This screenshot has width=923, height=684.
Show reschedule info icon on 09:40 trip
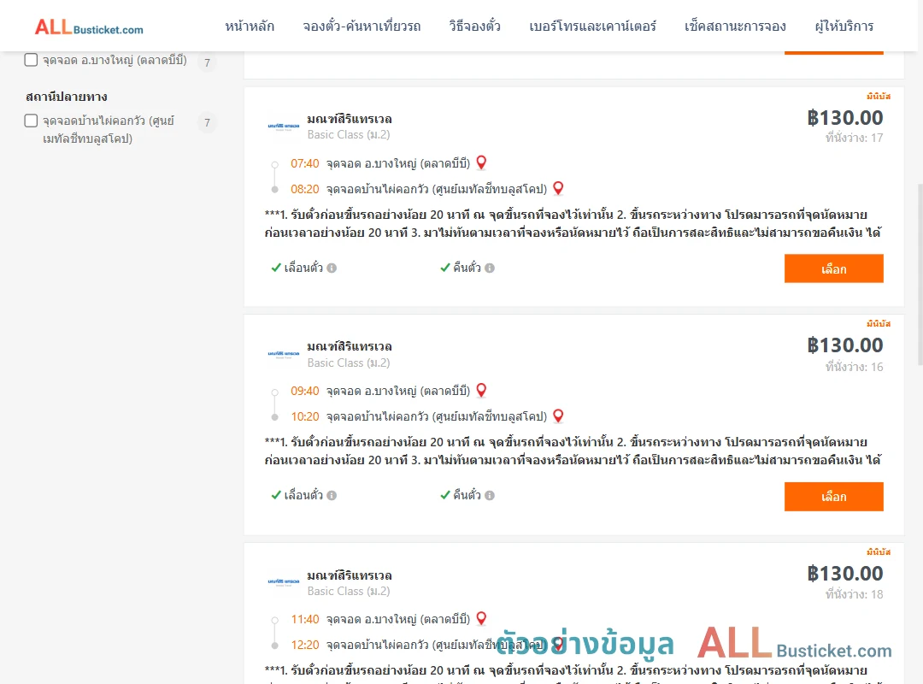(332, 496)
